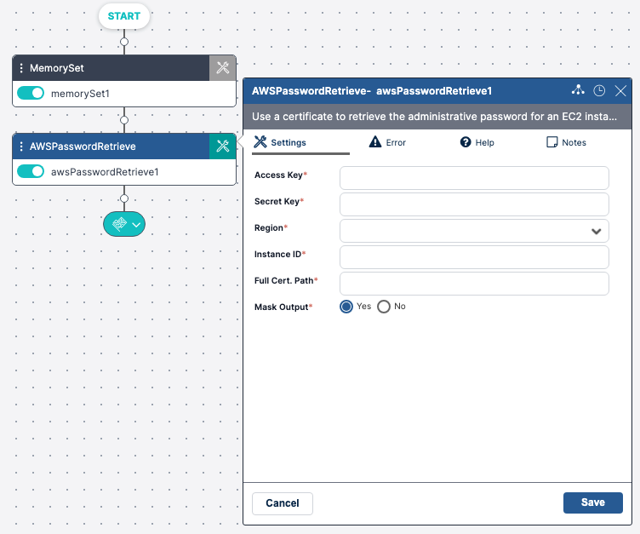Click the checkered finish flag icon
Image resolution: width=640 pixels, height=534 pixels.
pyautogui.click(x=119, y=224)
